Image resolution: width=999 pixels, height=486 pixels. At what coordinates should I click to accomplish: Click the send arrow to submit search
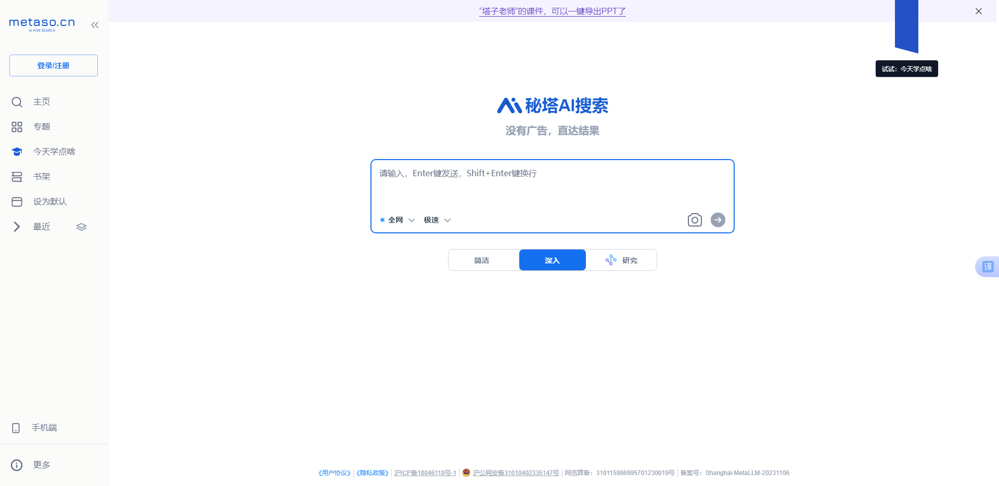point(718,220)
